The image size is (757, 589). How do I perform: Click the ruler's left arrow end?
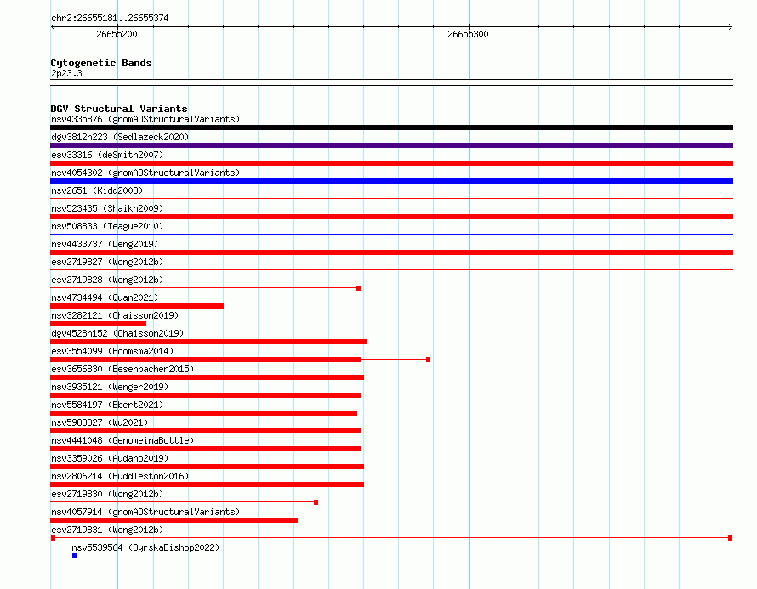[x=53, y=27]
